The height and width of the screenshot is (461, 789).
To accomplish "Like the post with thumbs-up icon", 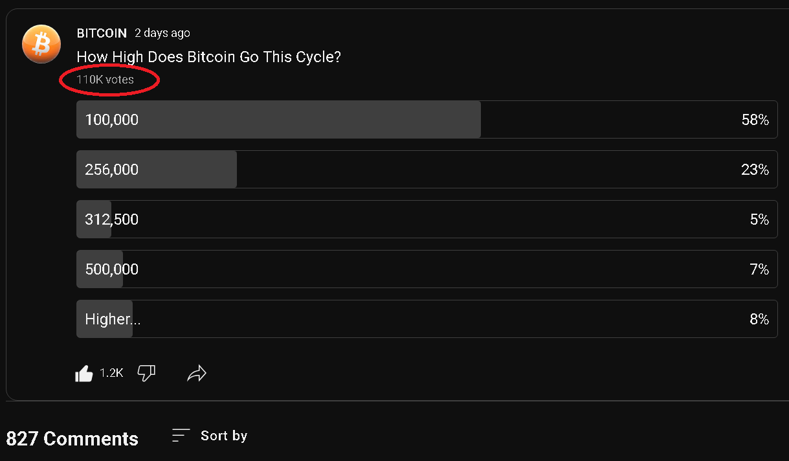I will tap(84, 374).
